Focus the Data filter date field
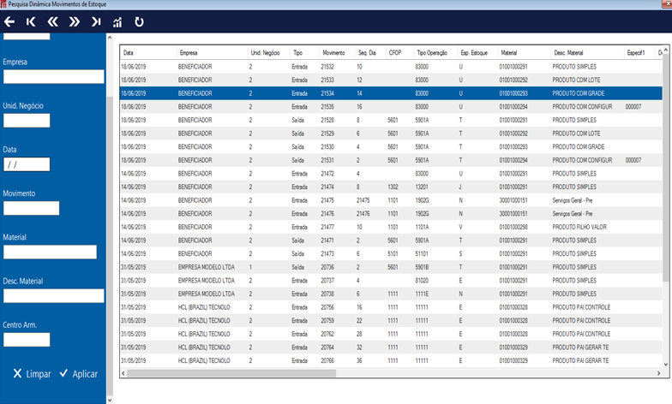Viewport: 672px width, 404px height. 27,164
